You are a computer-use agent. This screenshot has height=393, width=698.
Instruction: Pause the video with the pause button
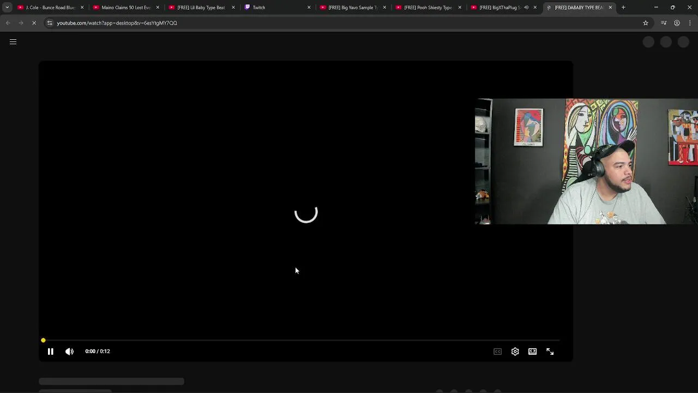pyautogui.click(x=50, y=352)
